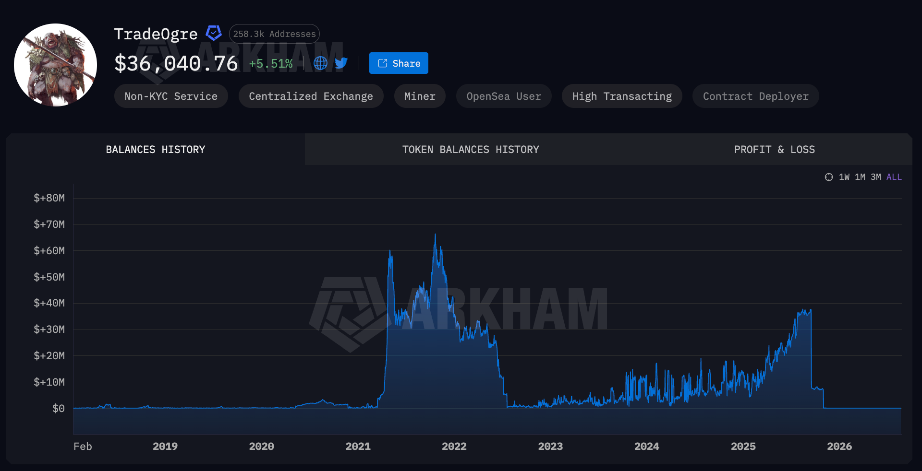Click the $+50M axis label
The image size is (922, 471).
point(49,277)
